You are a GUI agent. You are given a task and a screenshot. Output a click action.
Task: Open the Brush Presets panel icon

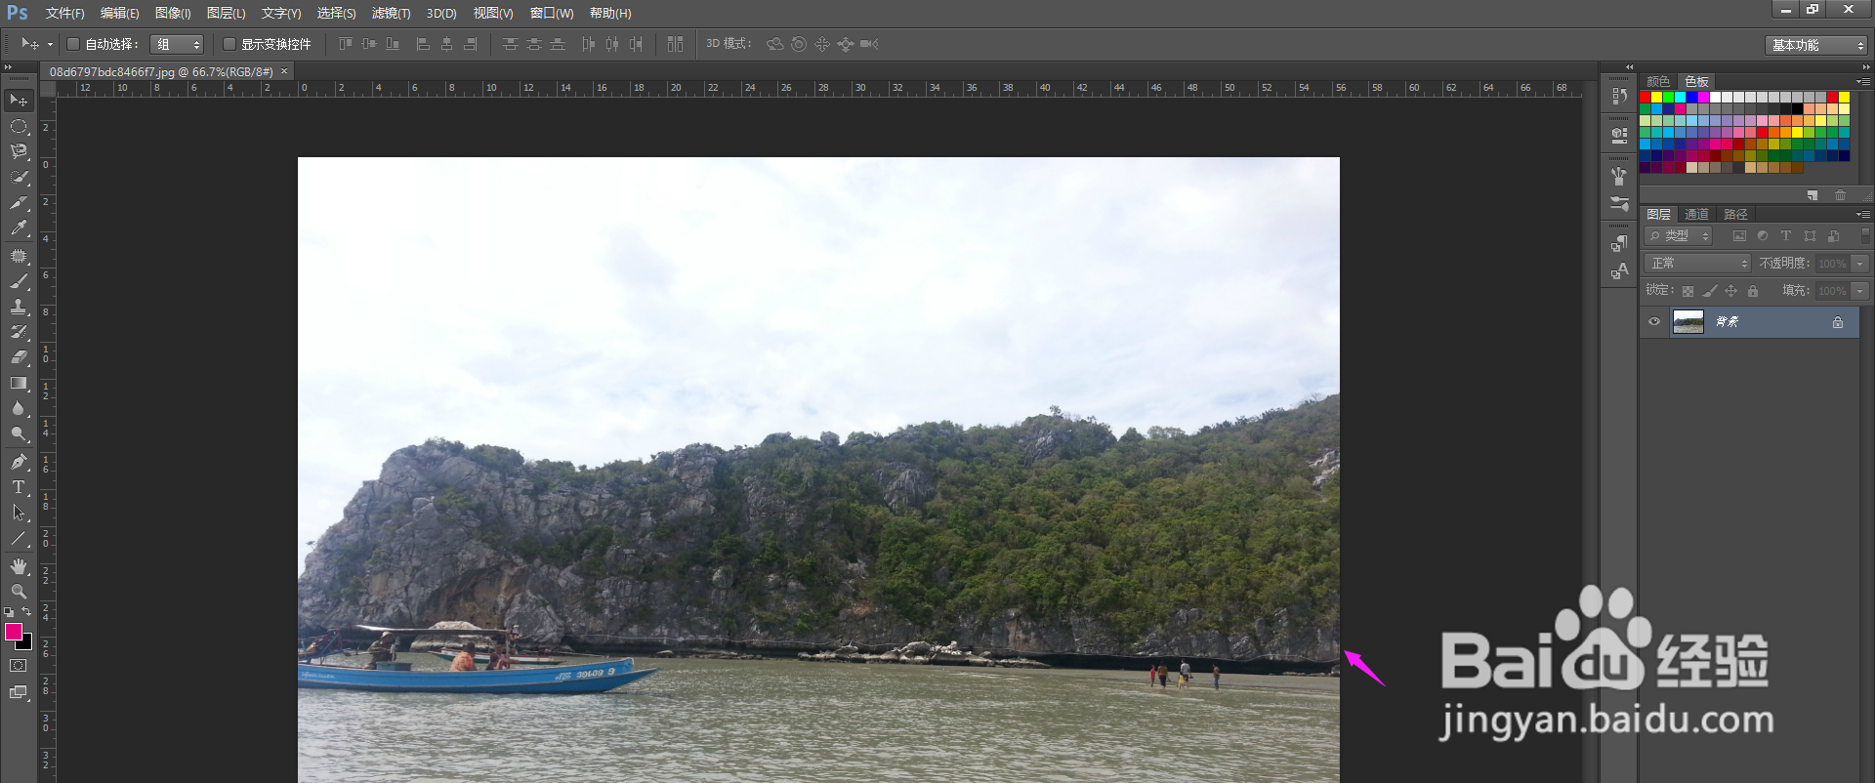click(1619, 203)
